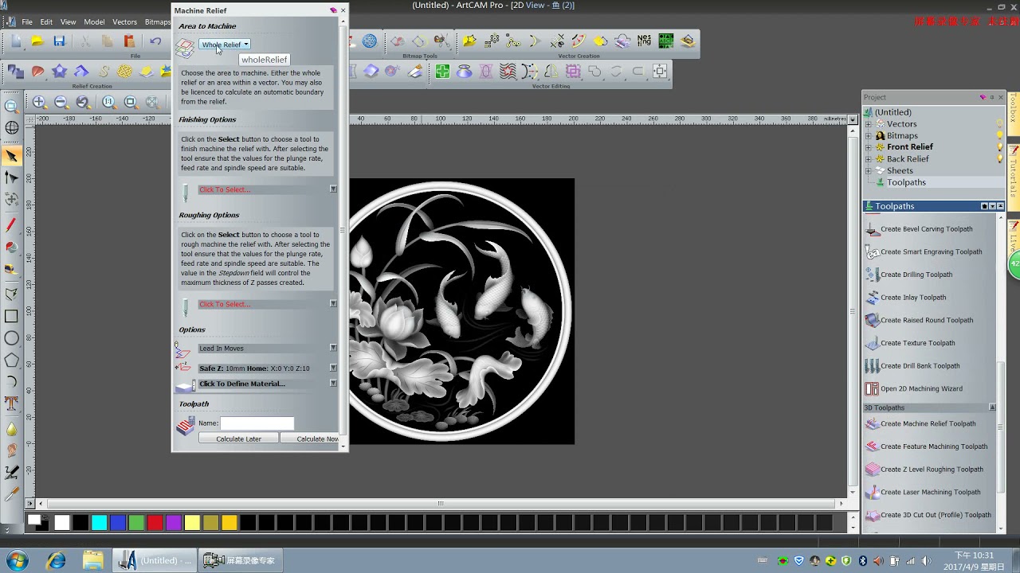
Task: Open the File menu
Action: (x=27, y=22)
